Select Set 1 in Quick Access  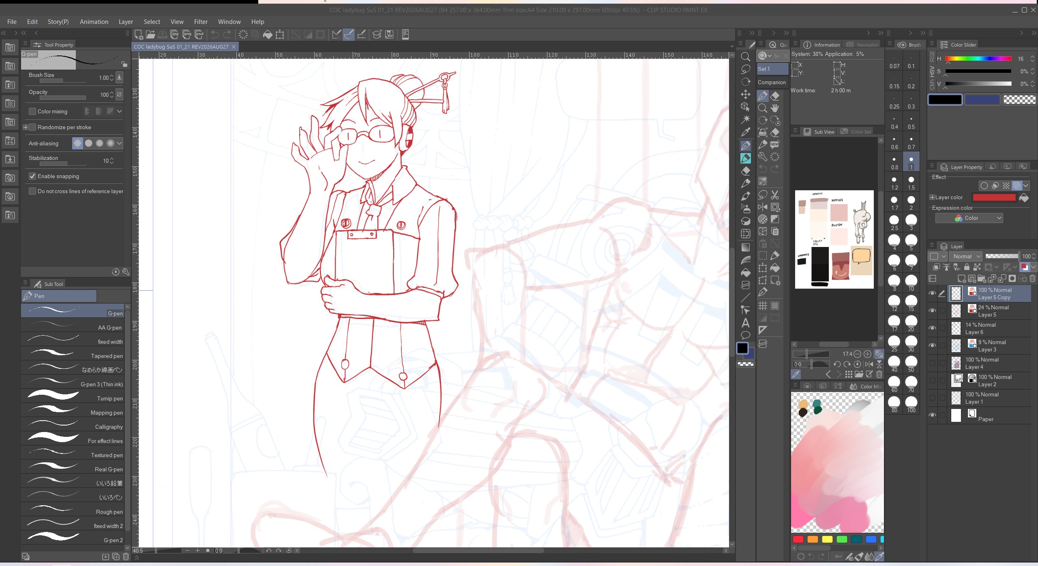click(x=772, y=69)
